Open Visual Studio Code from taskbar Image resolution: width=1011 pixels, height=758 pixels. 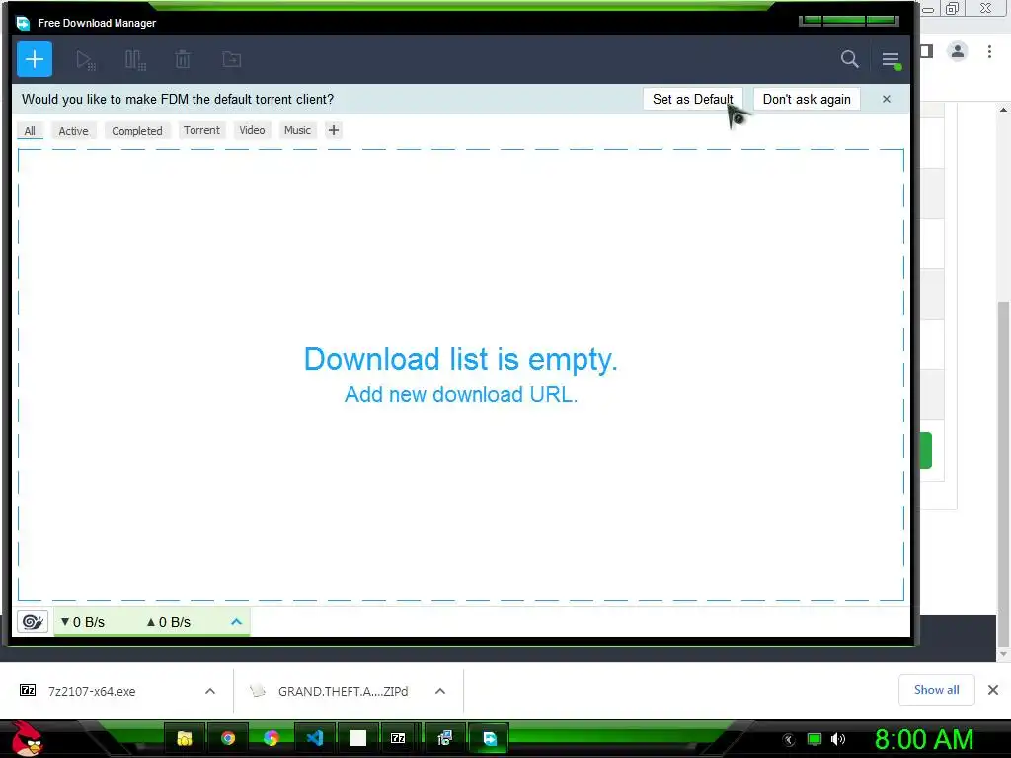tap(315, 738)
